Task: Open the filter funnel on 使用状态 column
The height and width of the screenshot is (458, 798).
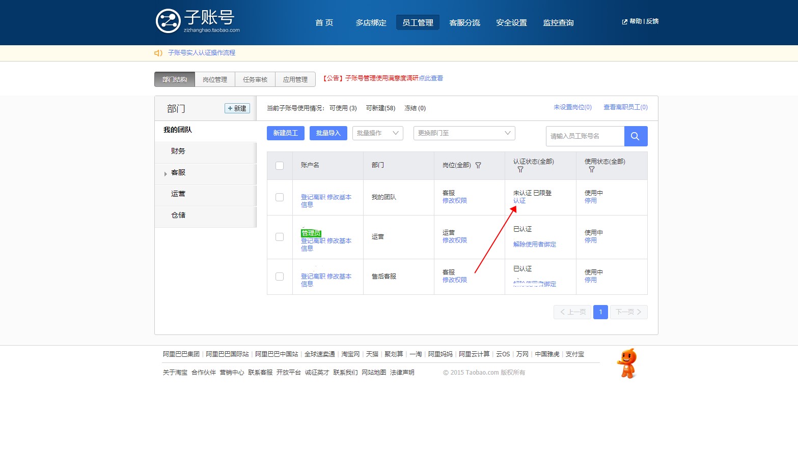Action: pos(591,169)
